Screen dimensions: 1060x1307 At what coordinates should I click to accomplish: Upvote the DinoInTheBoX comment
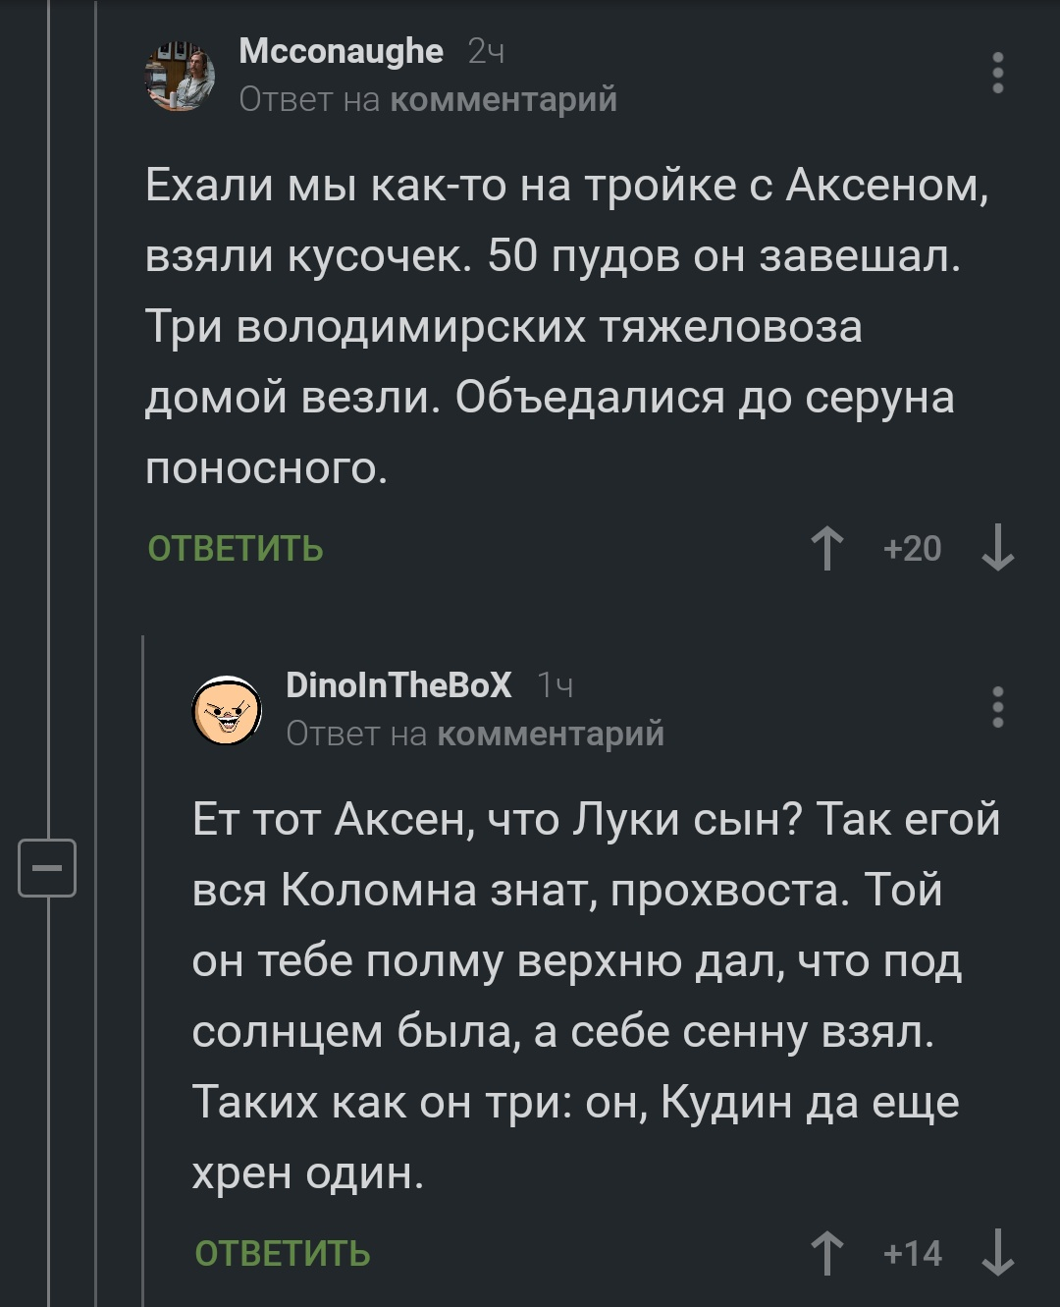point(827,1253)
